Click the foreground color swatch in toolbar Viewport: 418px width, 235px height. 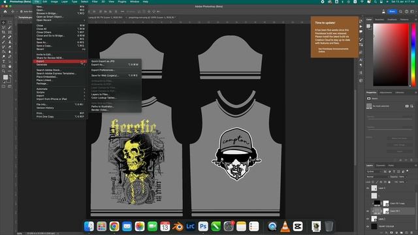[x=5, y=77]
